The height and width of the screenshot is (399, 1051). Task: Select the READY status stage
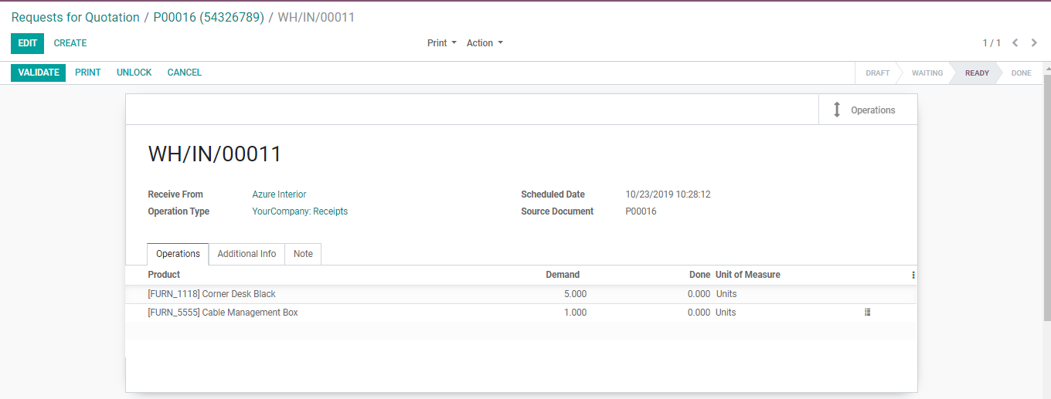(x=977, y=73)
